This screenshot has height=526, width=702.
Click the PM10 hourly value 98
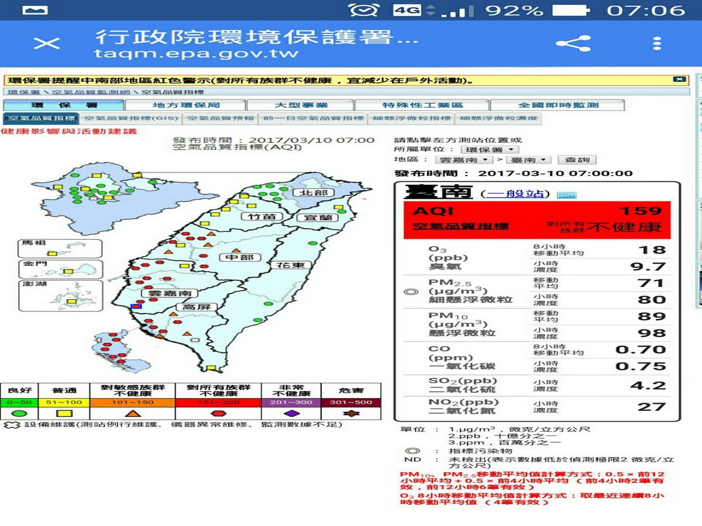652,333
